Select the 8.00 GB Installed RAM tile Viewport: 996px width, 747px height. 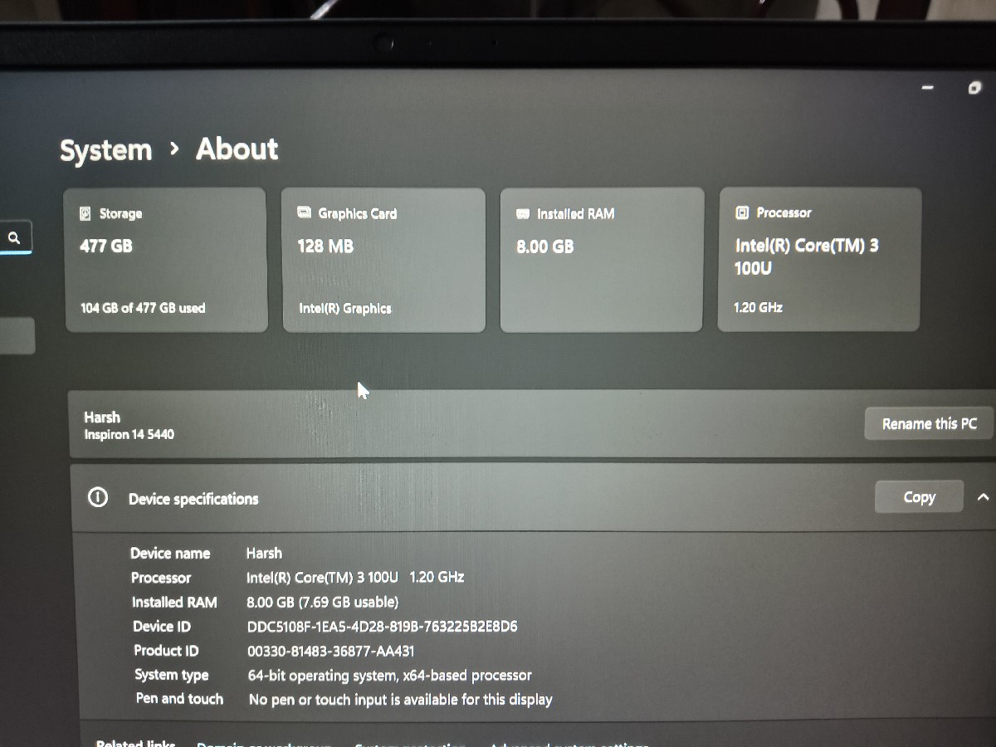click(601, 260)
